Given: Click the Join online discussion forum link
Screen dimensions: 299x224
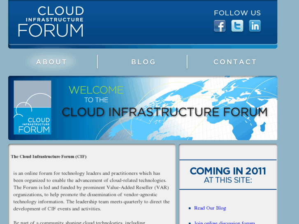Looking at the screenshot, I should pos(224,222).
